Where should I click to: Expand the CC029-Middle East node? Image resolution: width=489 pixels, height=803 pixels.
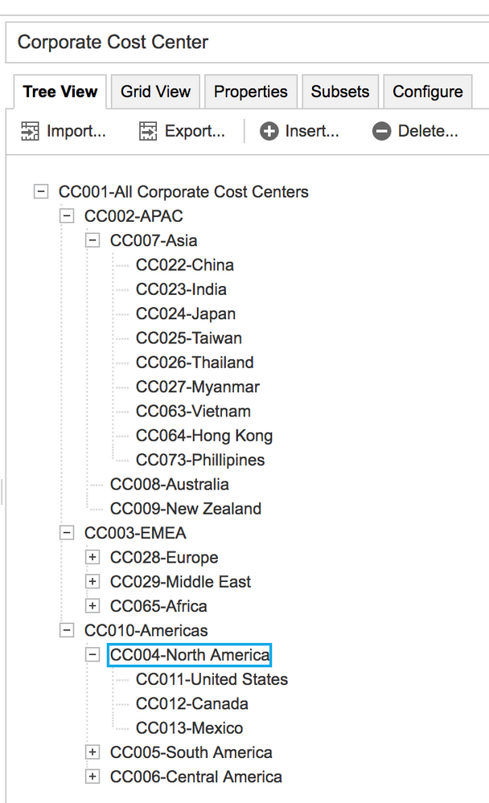pyautogui.click(x=92, y=581)
